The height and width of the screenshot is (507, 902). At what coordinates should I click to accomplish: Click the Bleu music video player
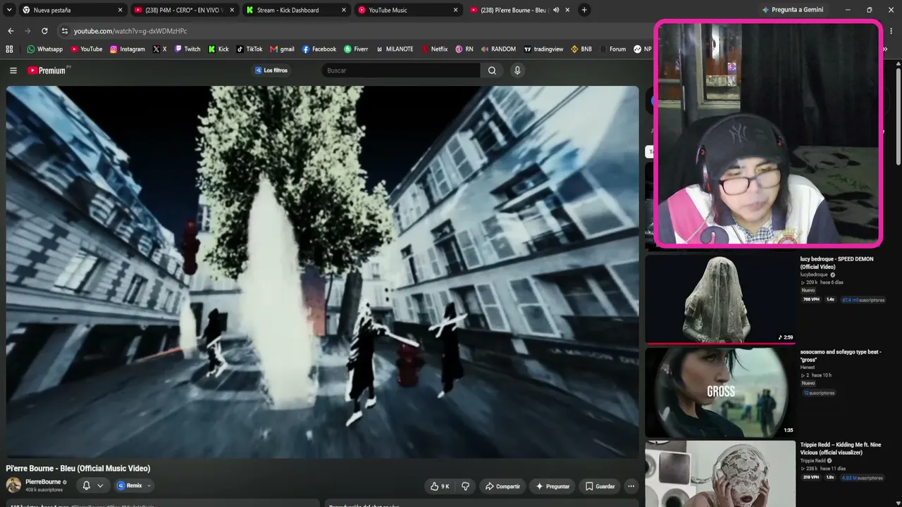pos(322,272)
